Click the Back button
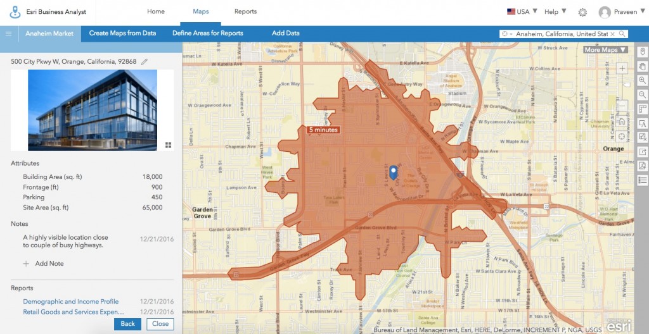 [127, 324]
